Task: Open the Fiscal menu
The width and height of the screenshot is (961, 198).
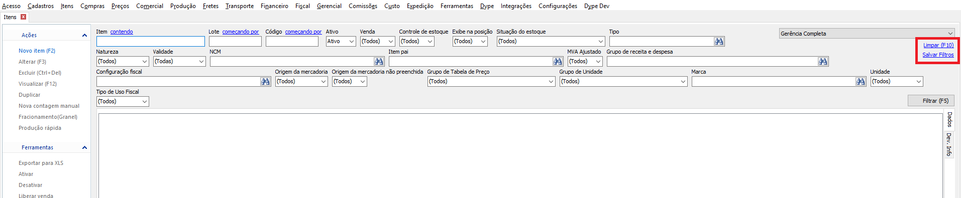Action: [x=302, y=6]
